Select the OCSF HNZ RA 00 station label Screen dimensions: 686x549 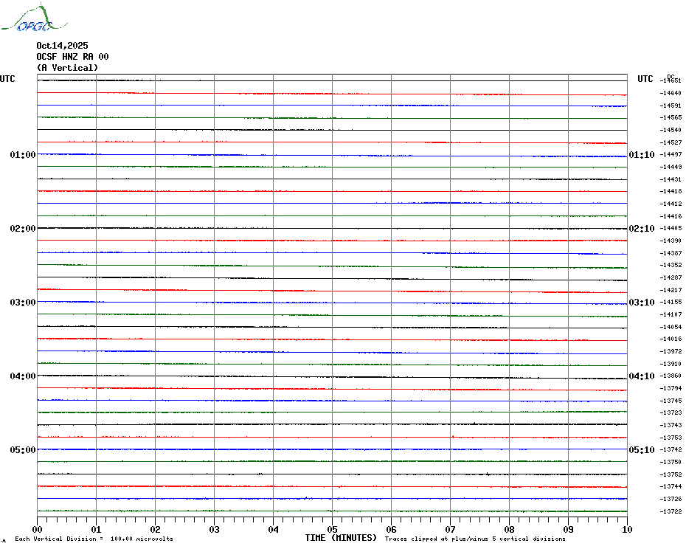(72, 57)
